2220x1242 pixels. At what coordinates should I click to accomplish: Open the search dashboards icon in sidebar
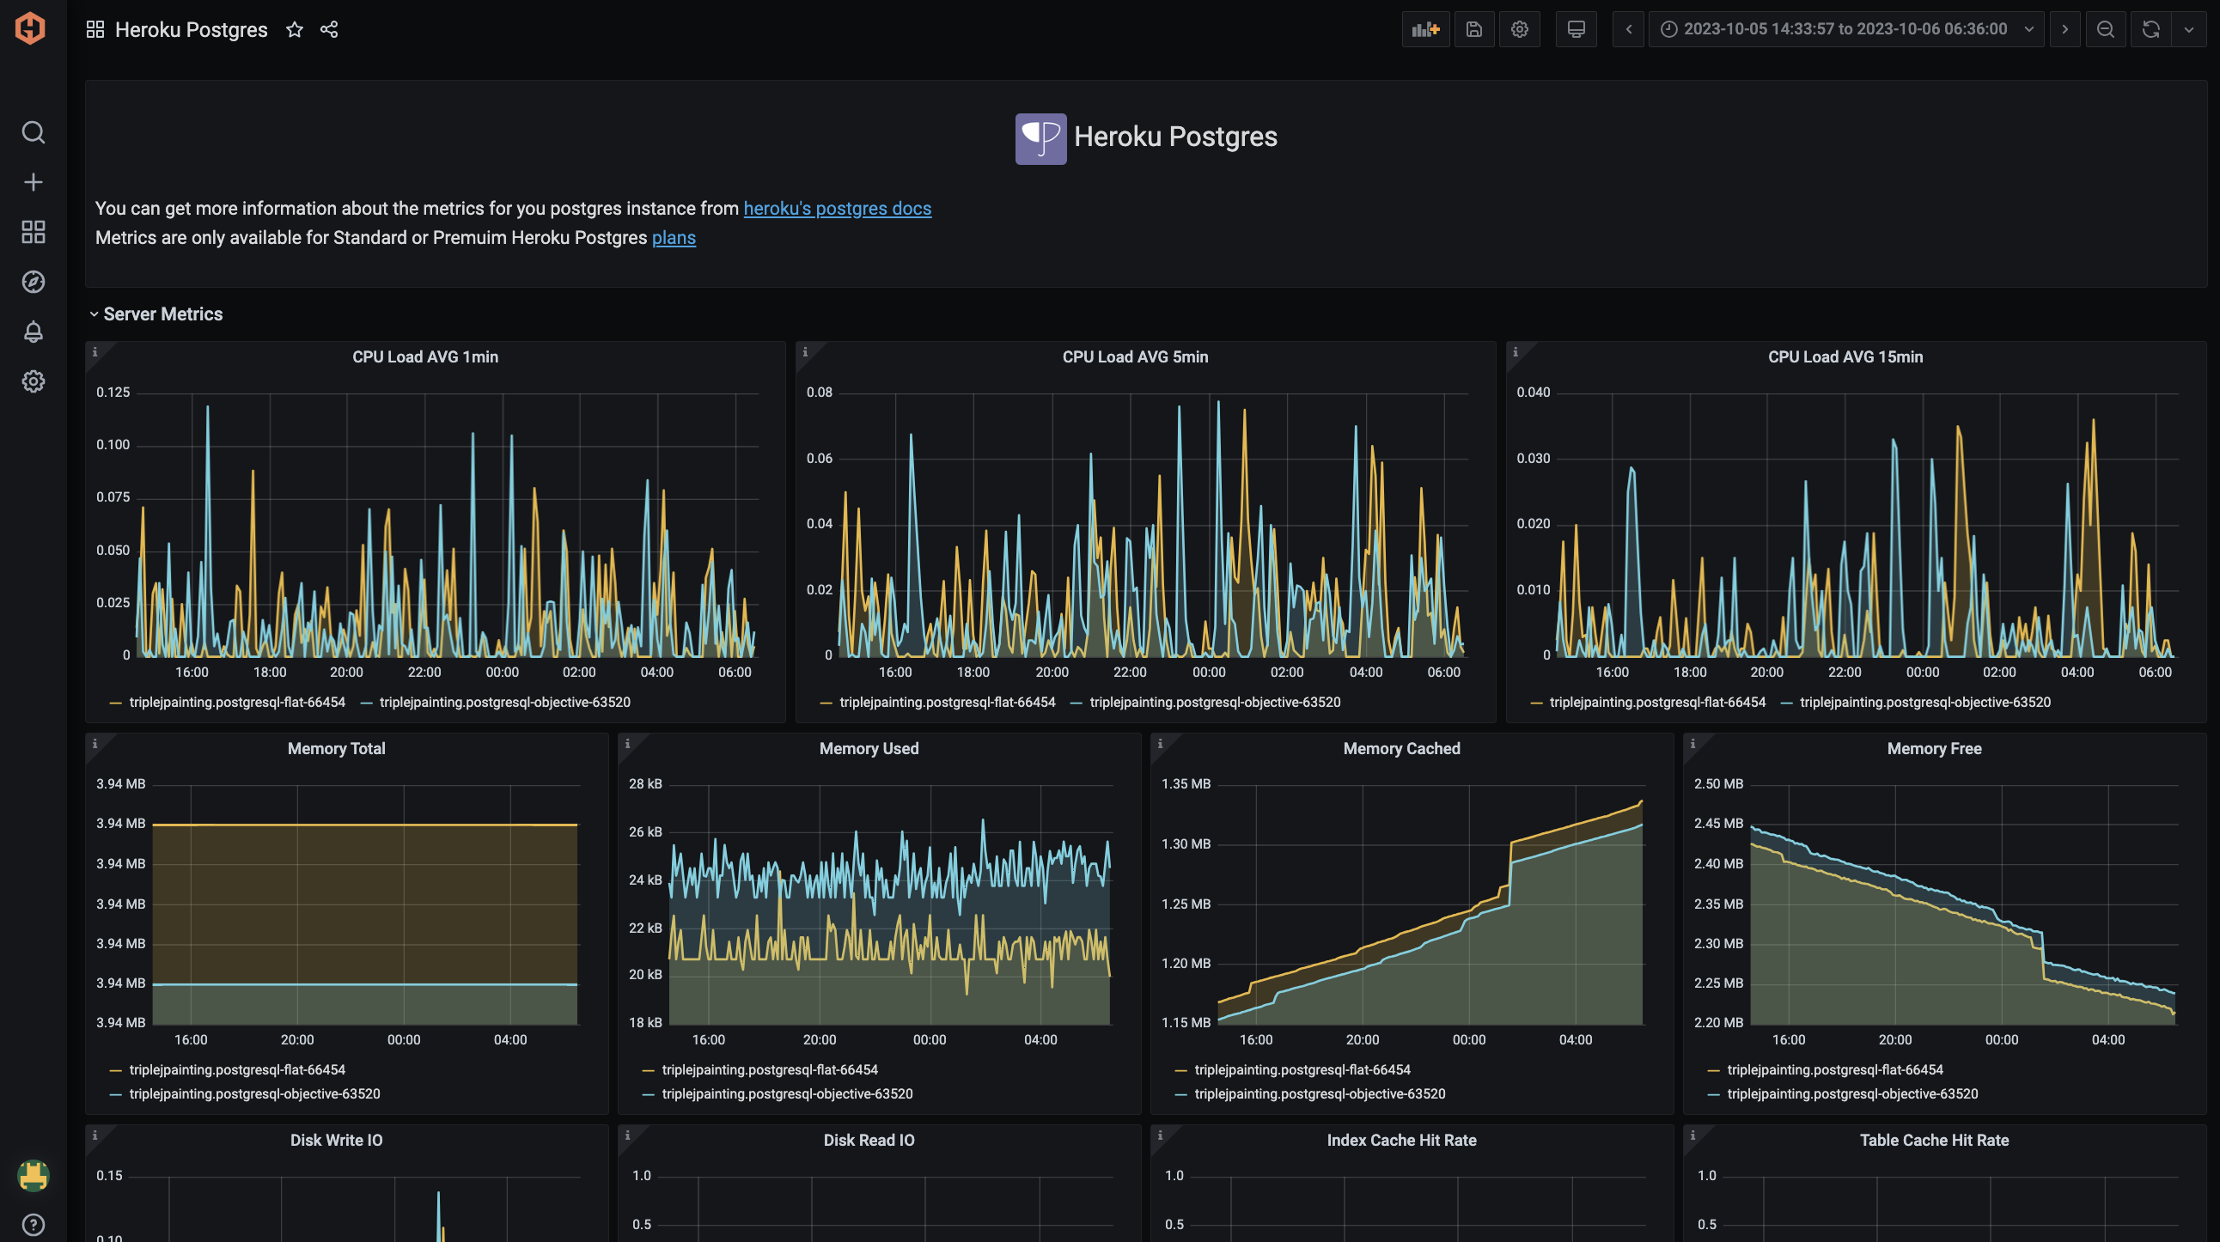click(33, 131)
